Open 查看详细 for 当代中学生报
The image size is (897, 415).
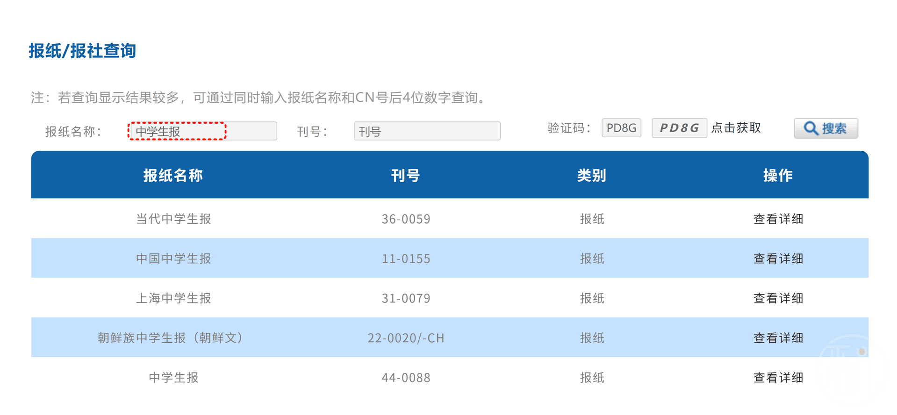click(x=778, y=219)
